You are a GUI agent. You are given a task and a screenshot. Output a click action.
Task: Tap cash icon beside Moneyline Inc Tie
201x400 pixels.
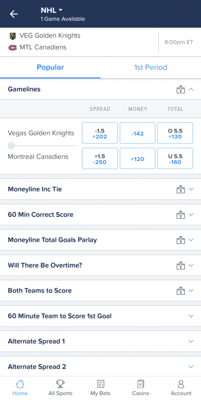[181, 189]
